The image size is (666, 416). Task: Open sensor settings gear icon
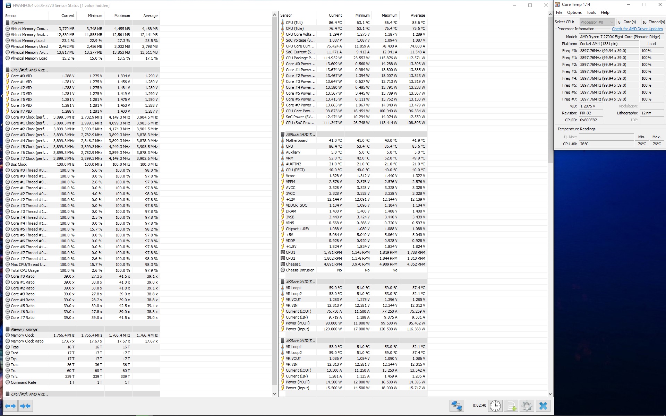pyautogui.click(x=527, y=406)
